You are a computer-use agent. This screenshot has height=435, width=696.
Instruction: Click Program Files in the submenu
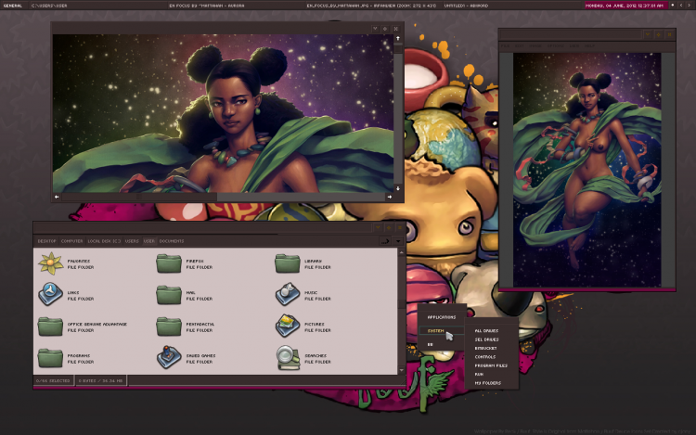click(x=490, y=365)
